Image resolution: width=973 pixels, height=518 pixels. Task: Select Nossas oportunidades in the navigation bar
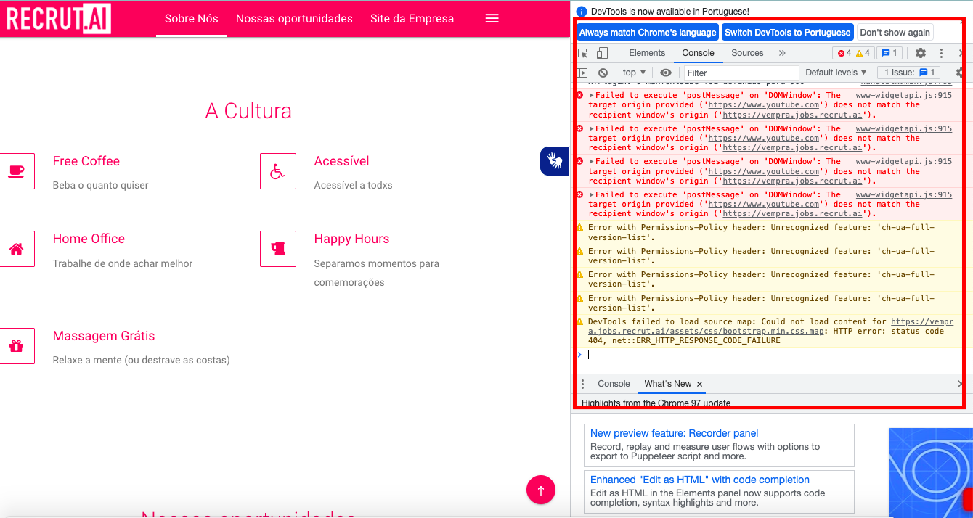pyautogui.click(x=294, y=19)
